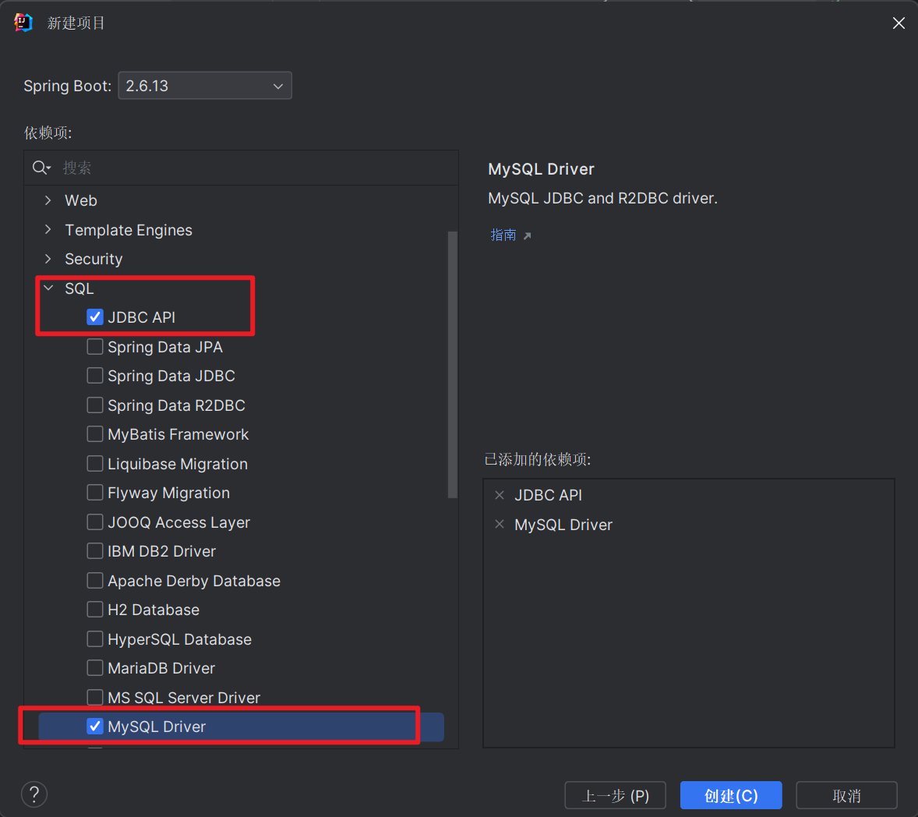Image resolution: width=918 pixels, height=817 pixels.
Task: Remove JDBC API from added dependencies
Action: point(500,495)
